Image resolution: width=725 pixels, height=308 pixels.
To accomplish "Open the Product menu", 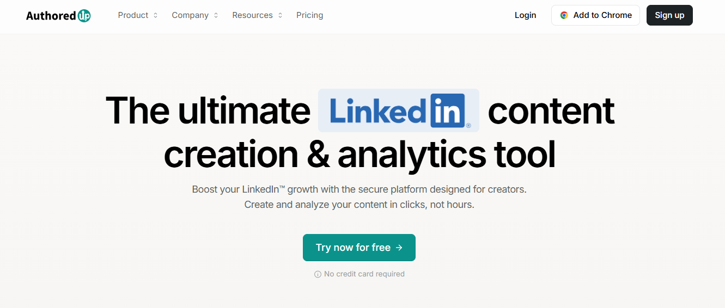I will (133, 15).
